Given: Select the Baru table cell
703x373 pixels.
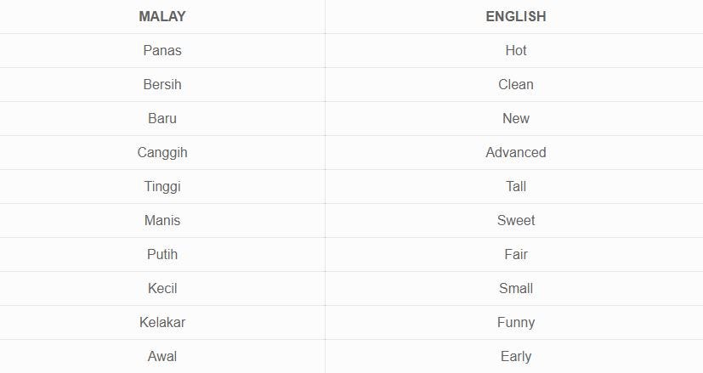Looking at the screenshot, I should tap(162, 118).
